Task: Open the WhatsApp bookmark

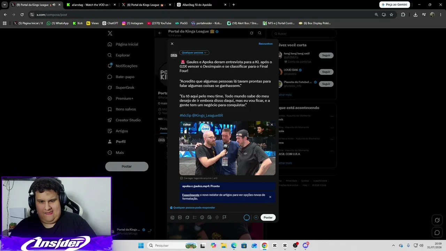Action: point(57,23)
